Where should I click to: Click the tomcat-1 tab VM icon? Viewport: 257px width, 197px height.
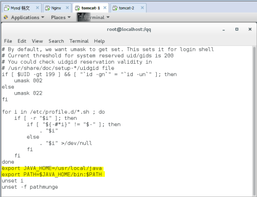[x=78, y=8]
